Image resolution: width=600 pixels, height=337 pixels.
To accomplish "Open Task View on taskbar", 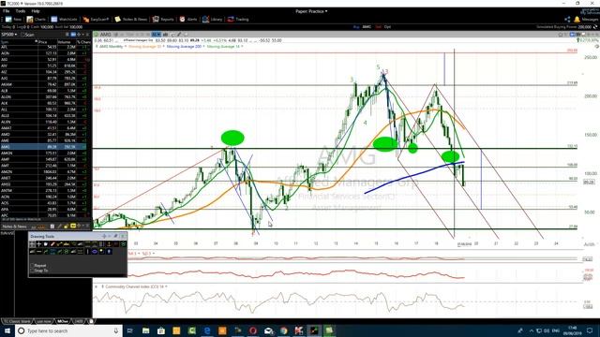I will (x=130, y=330).
